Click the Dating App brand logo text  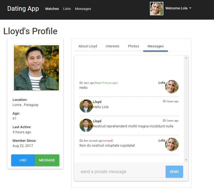click(23, 9)
